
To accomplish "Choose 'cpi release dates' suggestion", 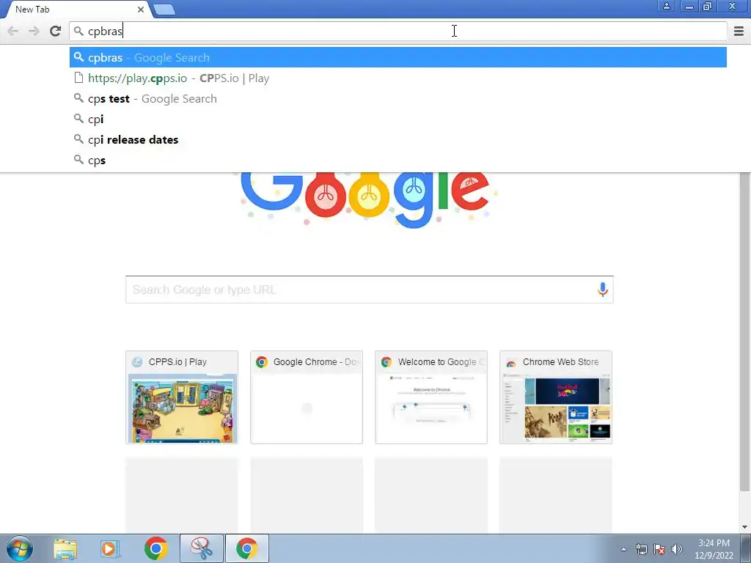I will (x=398, y=140).
